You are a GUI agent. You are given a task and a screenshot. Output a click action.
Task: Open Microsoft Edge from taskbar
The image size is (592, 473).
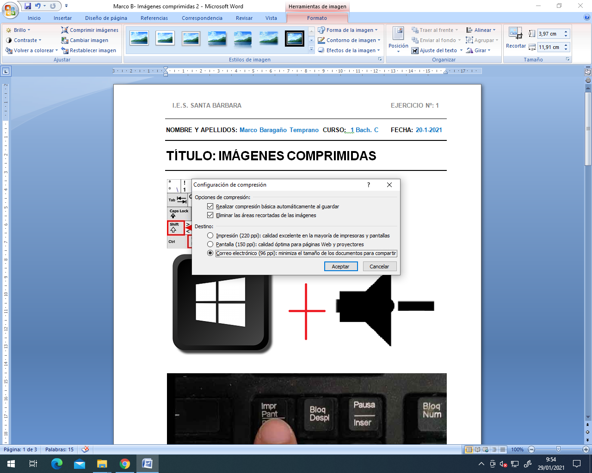click(57, 464)
